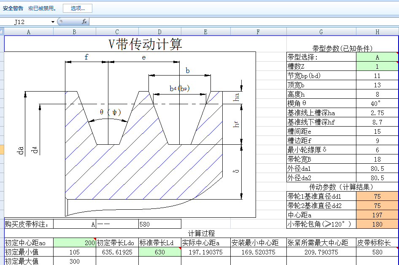Select column E header

(x=205, y=32)
